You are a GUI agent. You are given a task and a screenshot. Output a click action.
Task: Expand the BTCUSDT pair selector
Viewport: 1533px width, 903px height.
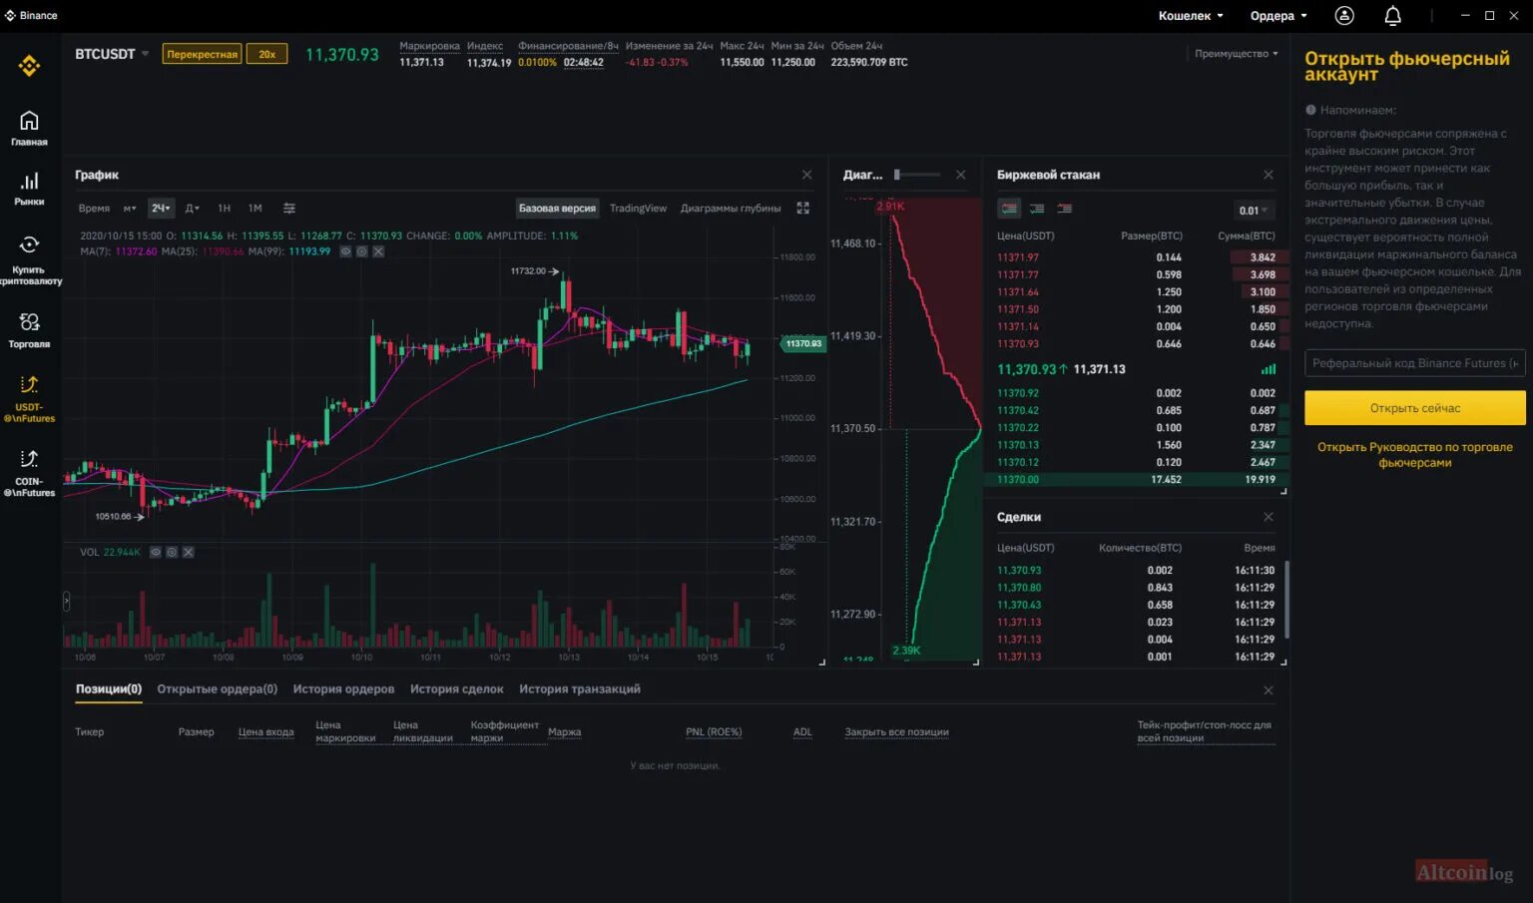pos(111,54)
